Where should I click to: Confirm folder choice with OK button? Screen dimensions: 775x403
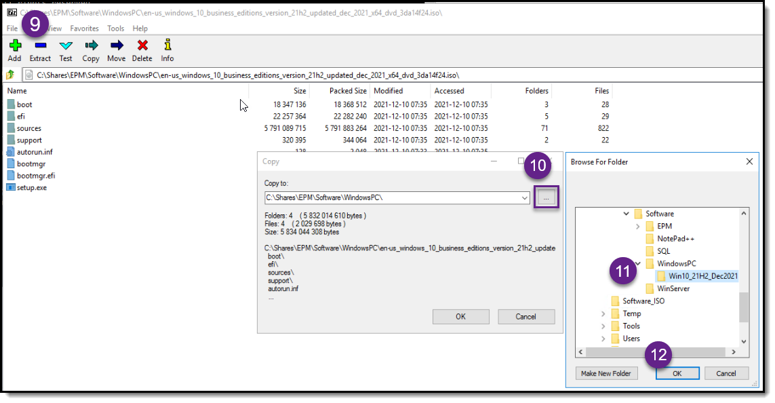(x=677, y=373)
